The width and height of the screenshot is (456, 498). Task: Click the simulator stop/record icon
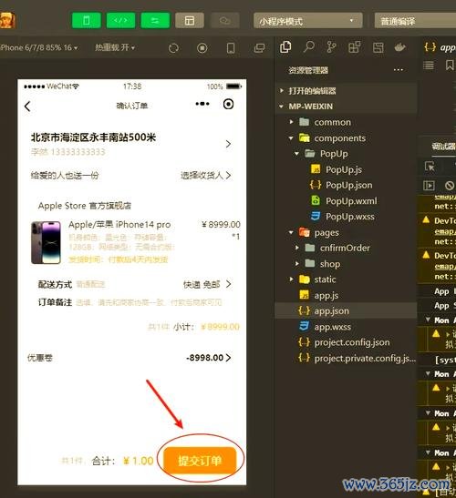(202, 48)
